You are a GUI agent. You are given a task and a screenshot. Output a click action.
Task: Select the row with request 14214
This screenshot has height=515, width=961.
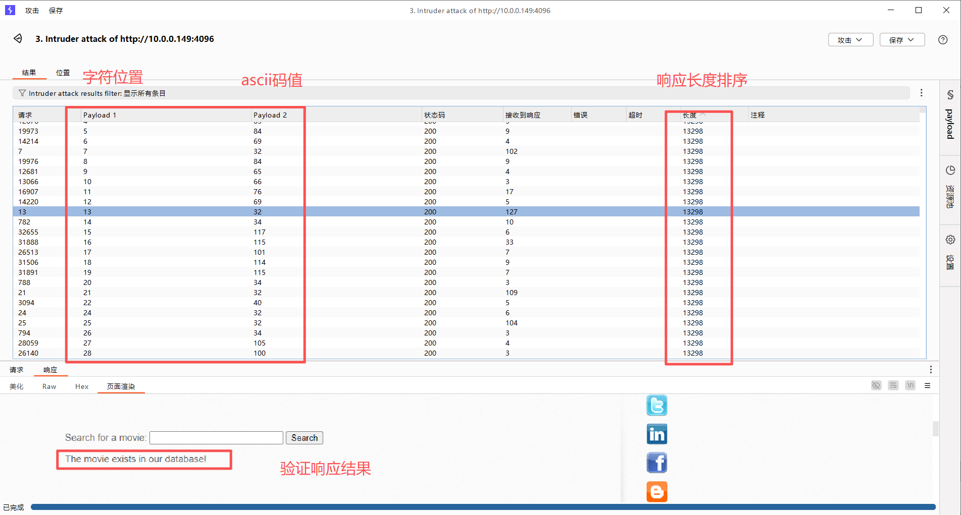(466, 141)
